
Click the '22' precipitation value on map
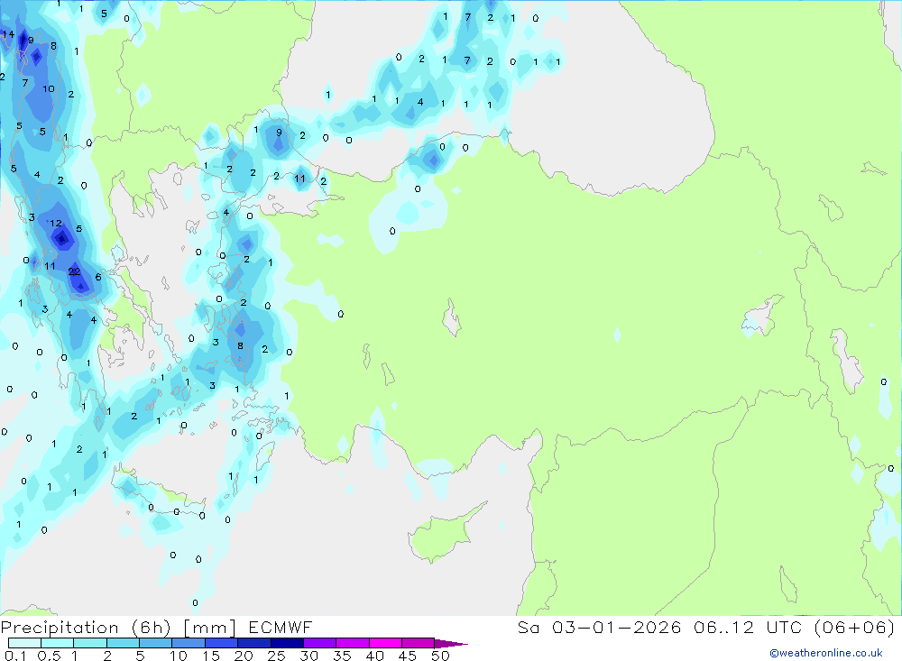[x=74, y=271]
